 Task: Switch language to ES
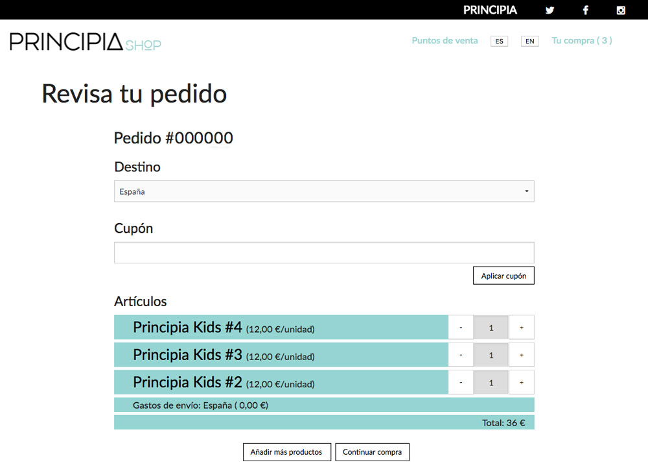(x=499, y=42)
